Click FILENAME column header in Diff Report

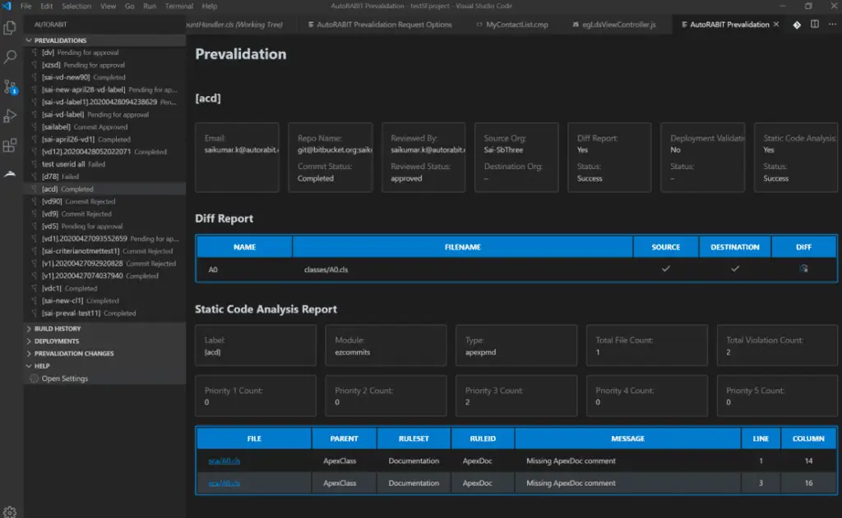tap(462, 247)
